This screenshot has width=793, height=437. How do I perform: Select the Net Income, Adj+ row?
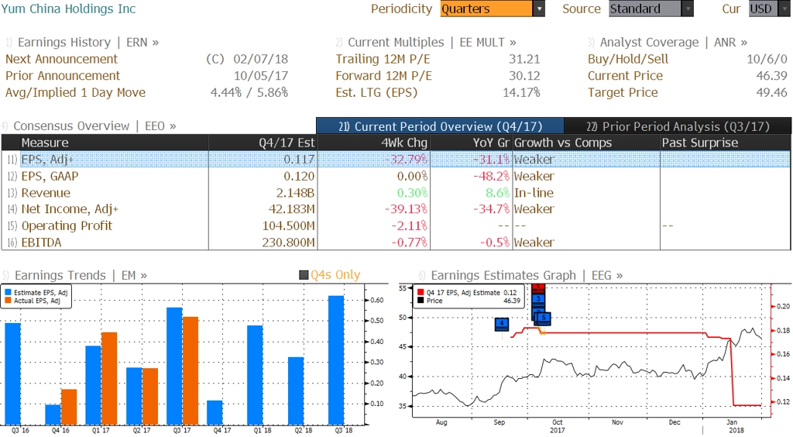click(396, 209)
